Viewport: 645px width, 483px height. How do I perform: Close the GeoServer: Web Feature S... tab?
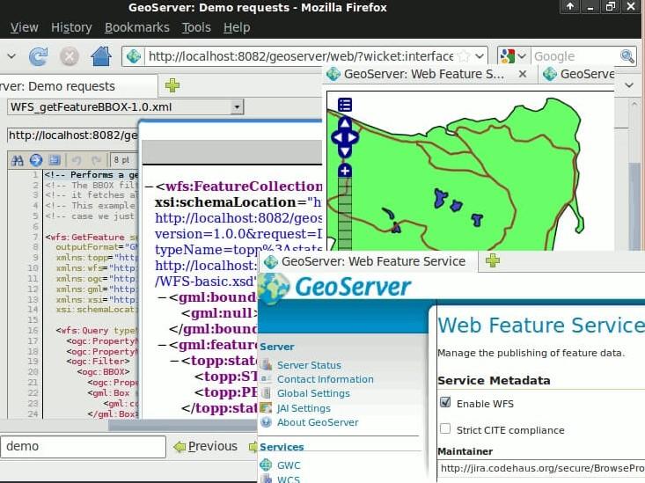tap(523, 74)
